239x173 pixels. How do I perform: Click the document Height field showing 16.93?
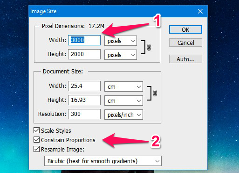click(x=84, y=100)
